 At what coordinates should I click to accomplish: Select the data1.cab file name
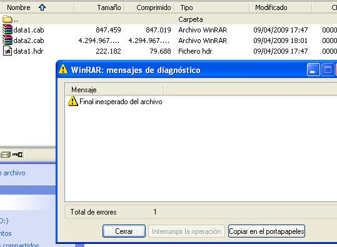(29, 30)
